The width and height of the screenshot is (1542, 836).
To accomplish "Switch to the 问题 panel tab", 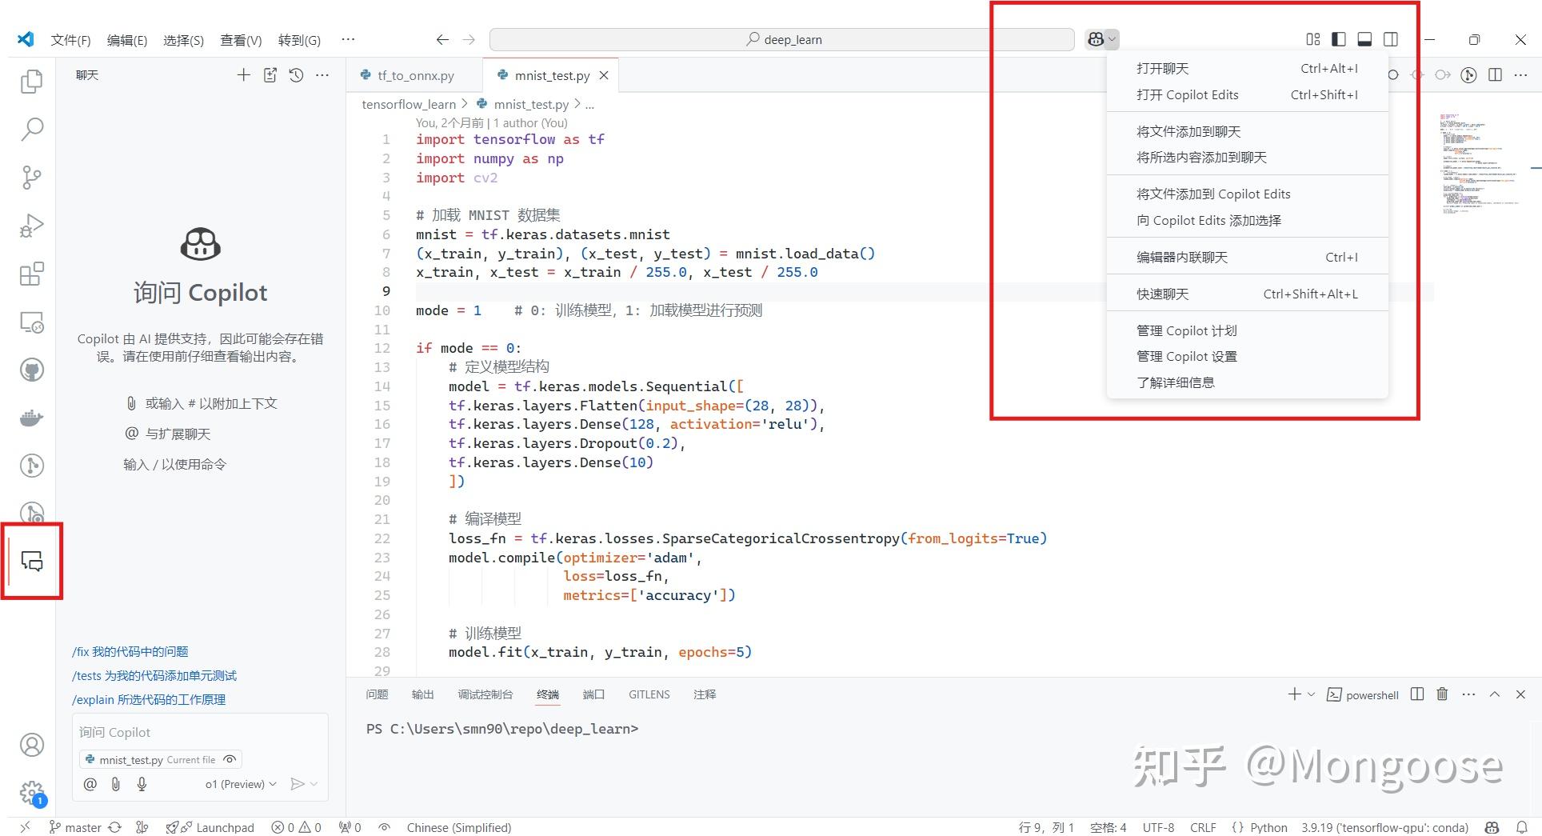I will 377,694.
